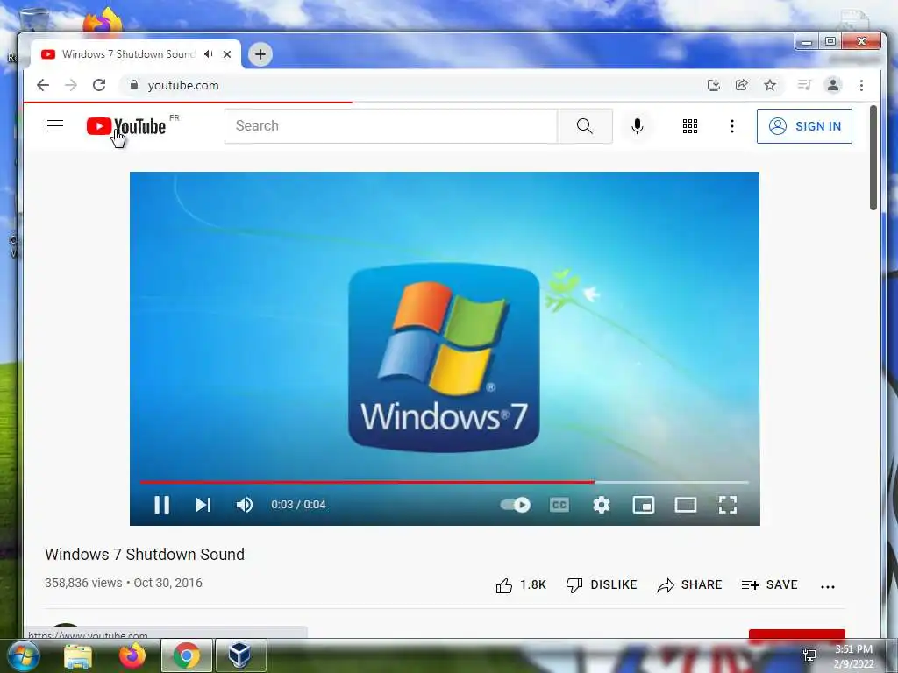
Task: Open the YouTube apps grid icon
Action: (x=690, y=126)
